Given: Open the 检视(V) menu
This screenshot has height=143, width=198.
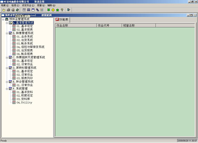Looking at the screenshot, I should [x=15, y=6].
